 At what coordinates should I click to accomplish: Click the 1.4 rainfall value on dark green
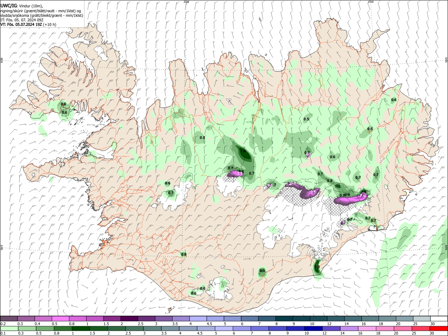click(243, 151)
